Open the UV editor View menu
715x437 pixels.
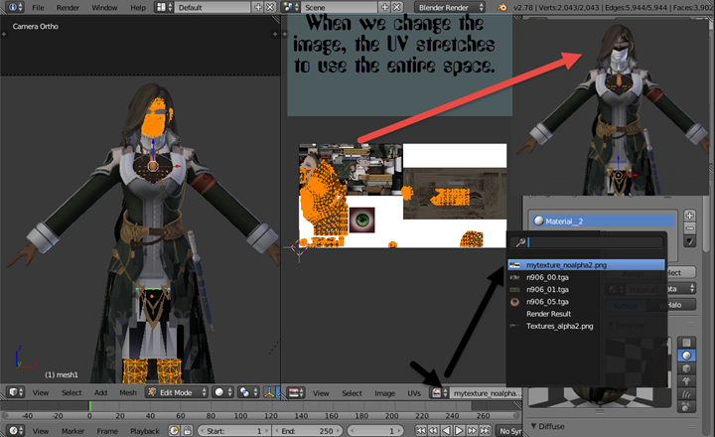click(x=321, y=393)
